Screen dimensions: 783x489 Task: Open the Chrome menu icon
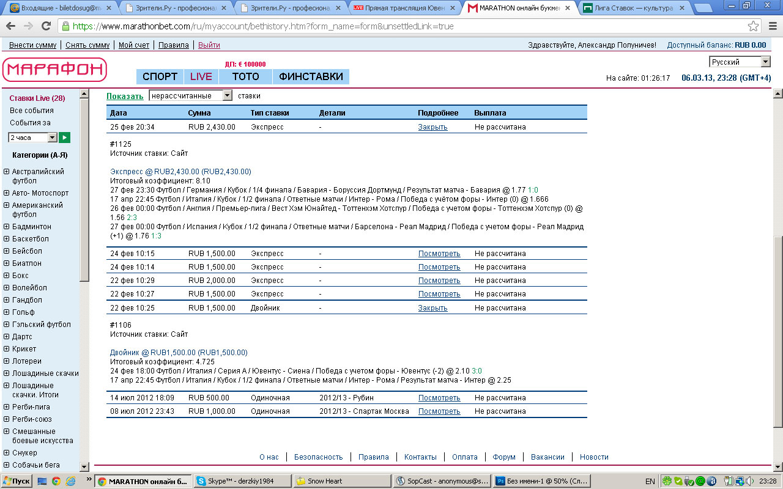[771, 26]
